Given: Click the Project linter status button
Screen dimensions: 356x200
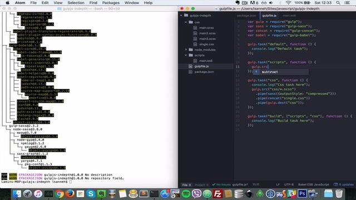Looking at the screenshot, I should click(201, 185).
